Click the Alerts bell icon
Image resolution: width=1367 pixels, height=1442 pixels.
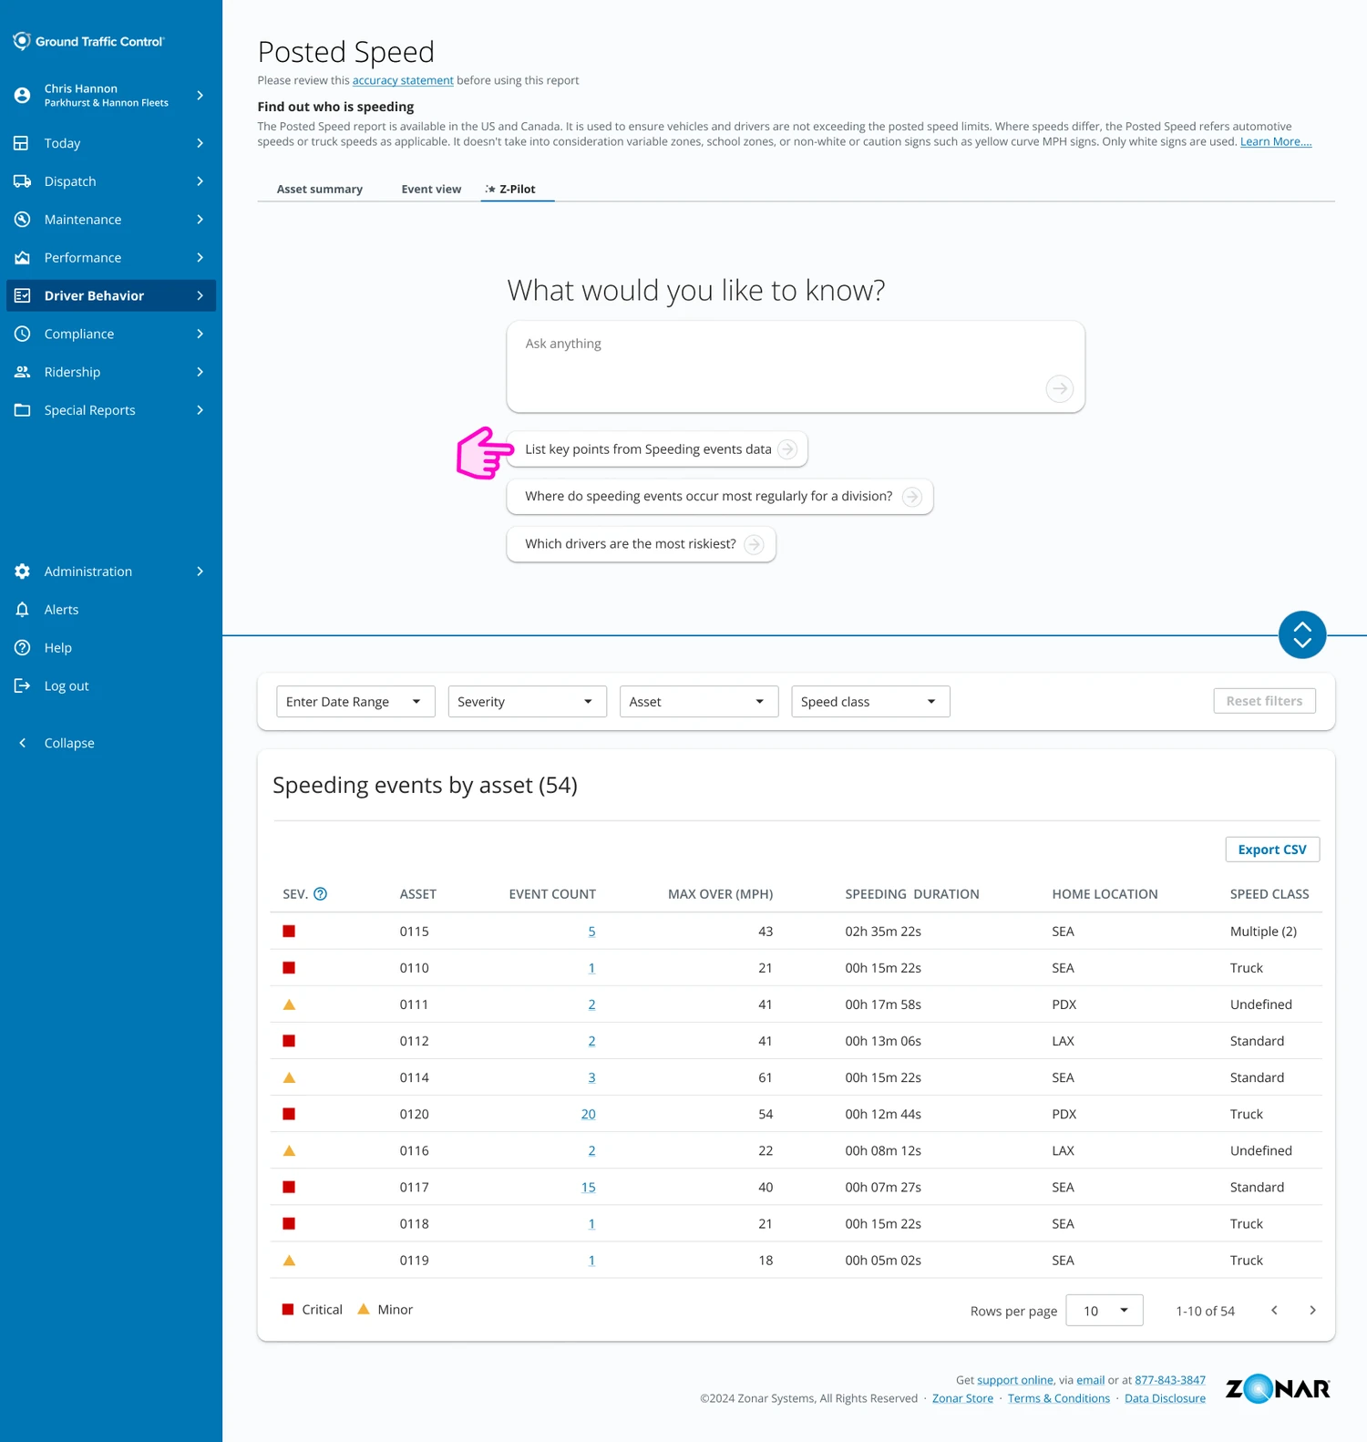click(x=23, y=610)
